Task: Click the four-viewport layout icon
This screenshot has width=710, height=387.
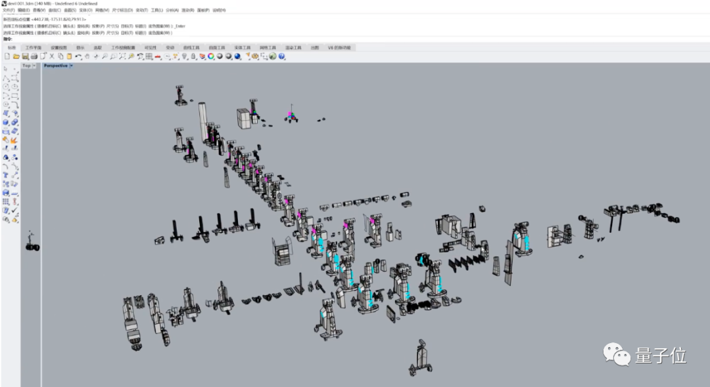Action: point(149,56)
